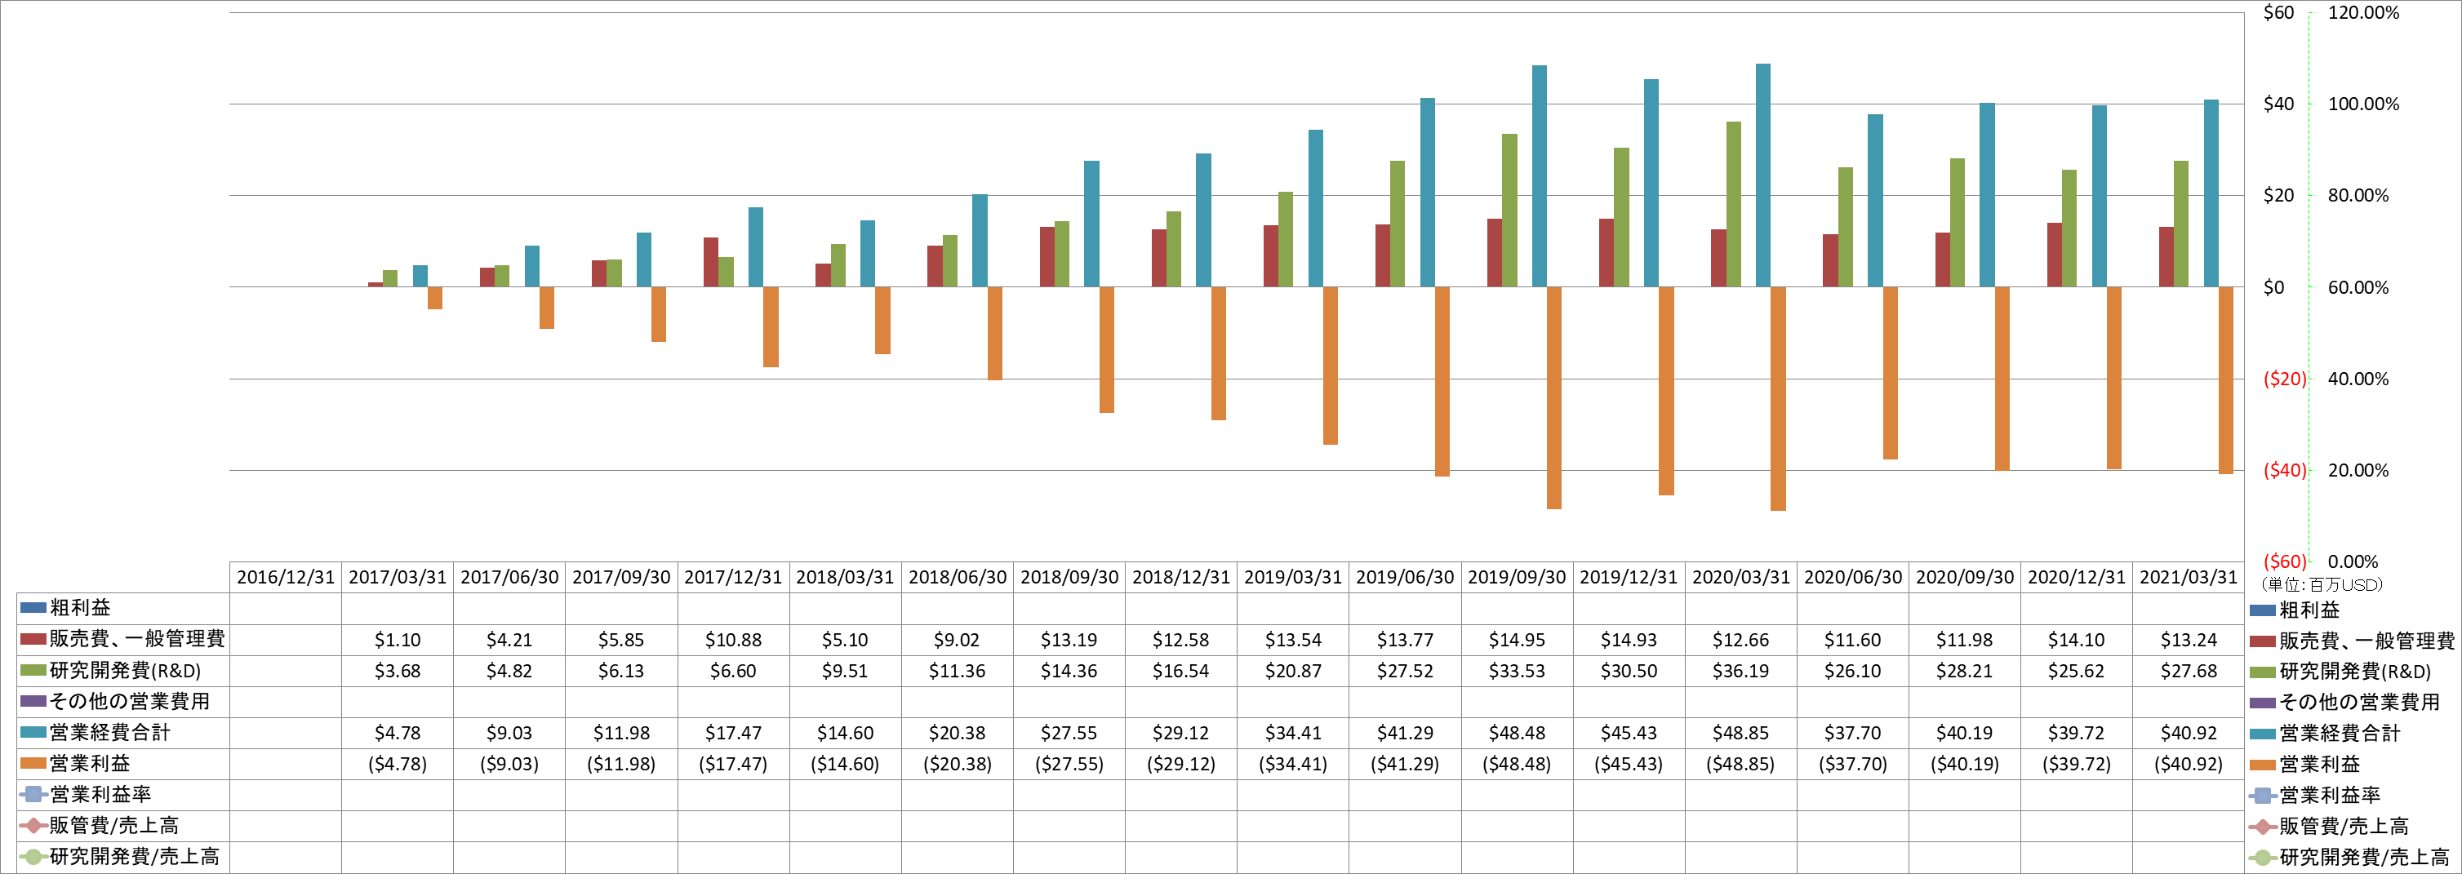Viewport: 2462px width, 874px height.
Task: Click the $36.19 R&D cell
Action: (1740, 671)
